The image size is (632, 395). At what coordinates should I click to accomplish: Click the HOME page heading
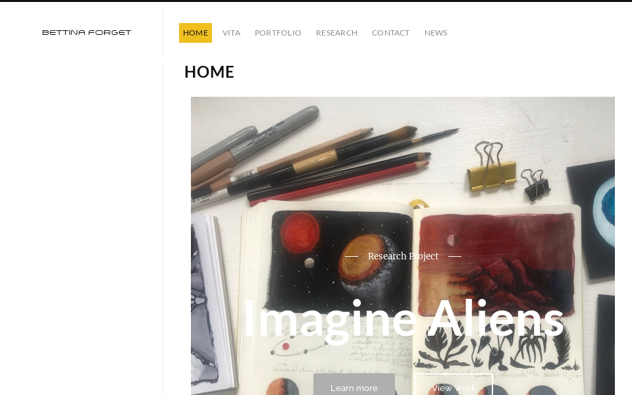tap(209, 72)
